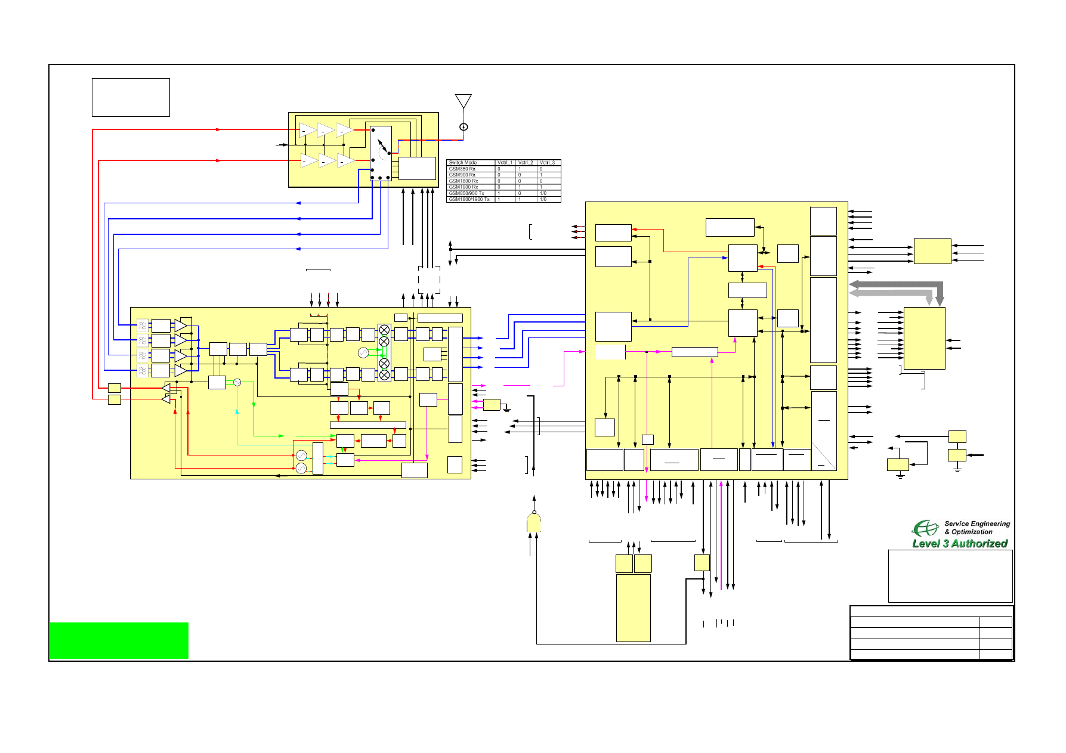
Task: Select the GSM1800/1900 Tx table row
Action: point(503,199)
